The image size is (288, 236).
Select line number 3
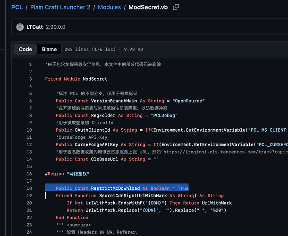click(30, 79)
